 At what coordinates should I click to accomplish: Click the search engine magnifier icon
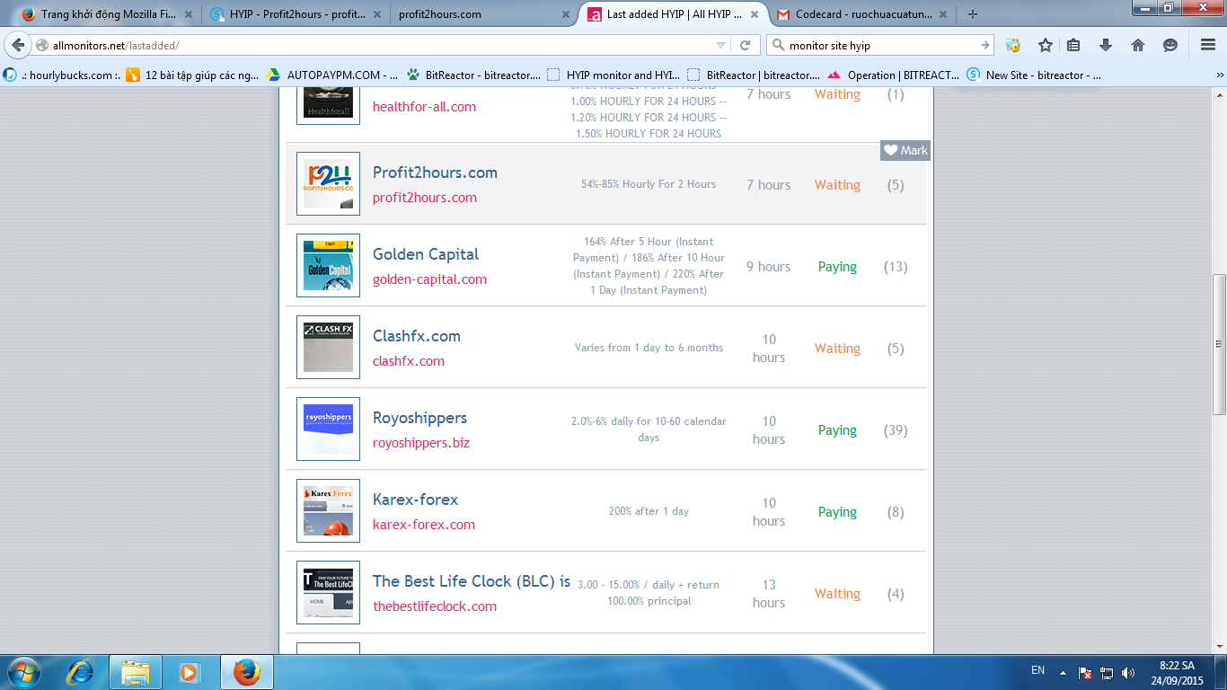pos(777,45)
